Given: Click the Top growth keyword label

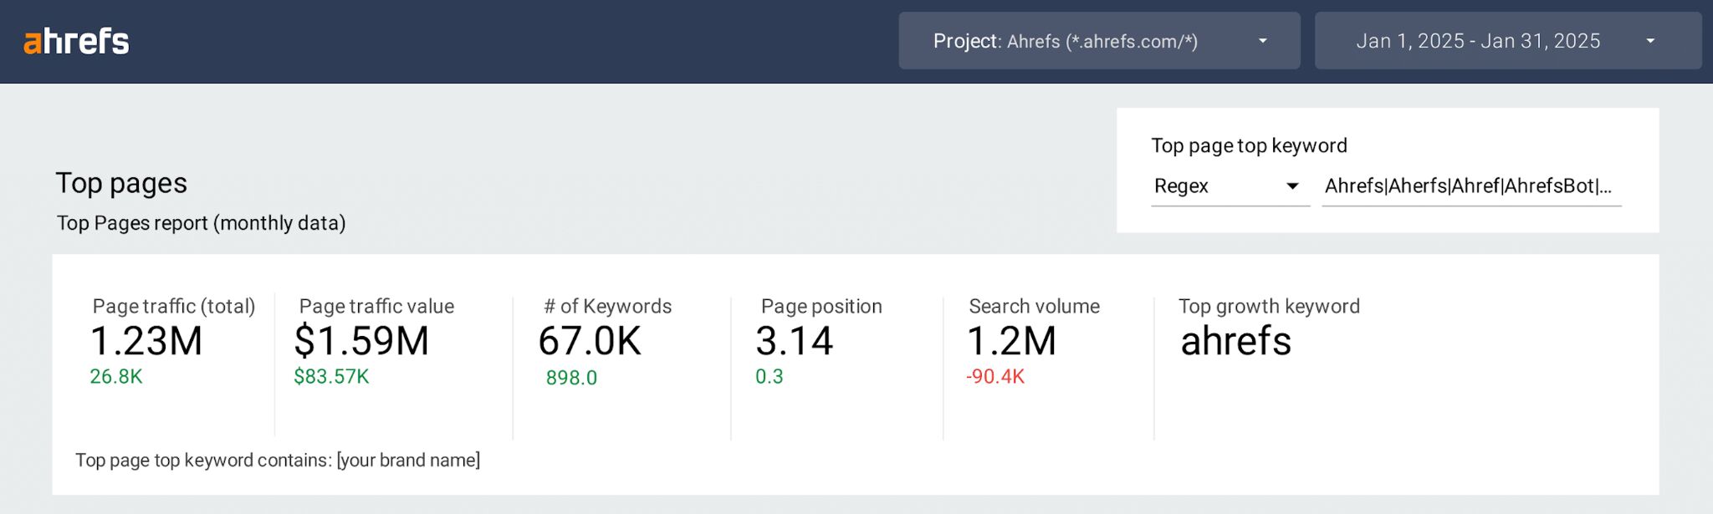Looking at the screenshot, I should pos(1269,307).
